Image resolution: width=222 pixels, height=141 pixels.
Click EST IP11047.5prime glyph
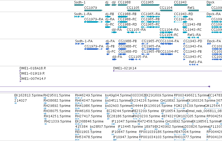[113, 124]
